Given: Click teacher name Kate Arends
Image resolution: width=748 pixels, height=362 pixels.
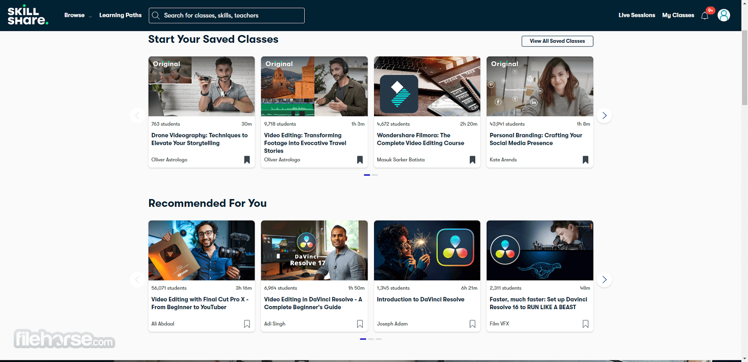Looking at the screenshot, I should 503,160.
